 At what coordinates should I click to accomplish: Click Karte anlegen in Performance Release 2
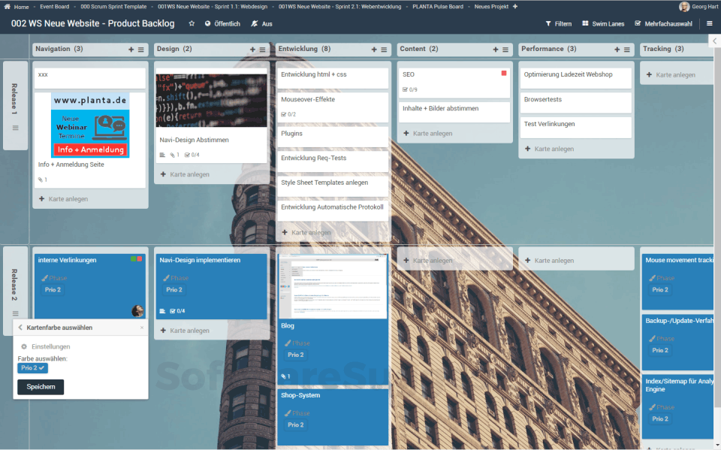549,261
